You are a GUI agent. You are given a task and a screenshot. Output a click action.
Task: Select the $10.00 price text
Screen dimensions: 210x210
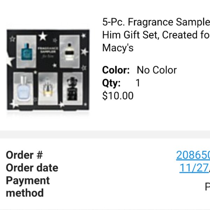tap(118, 96)
